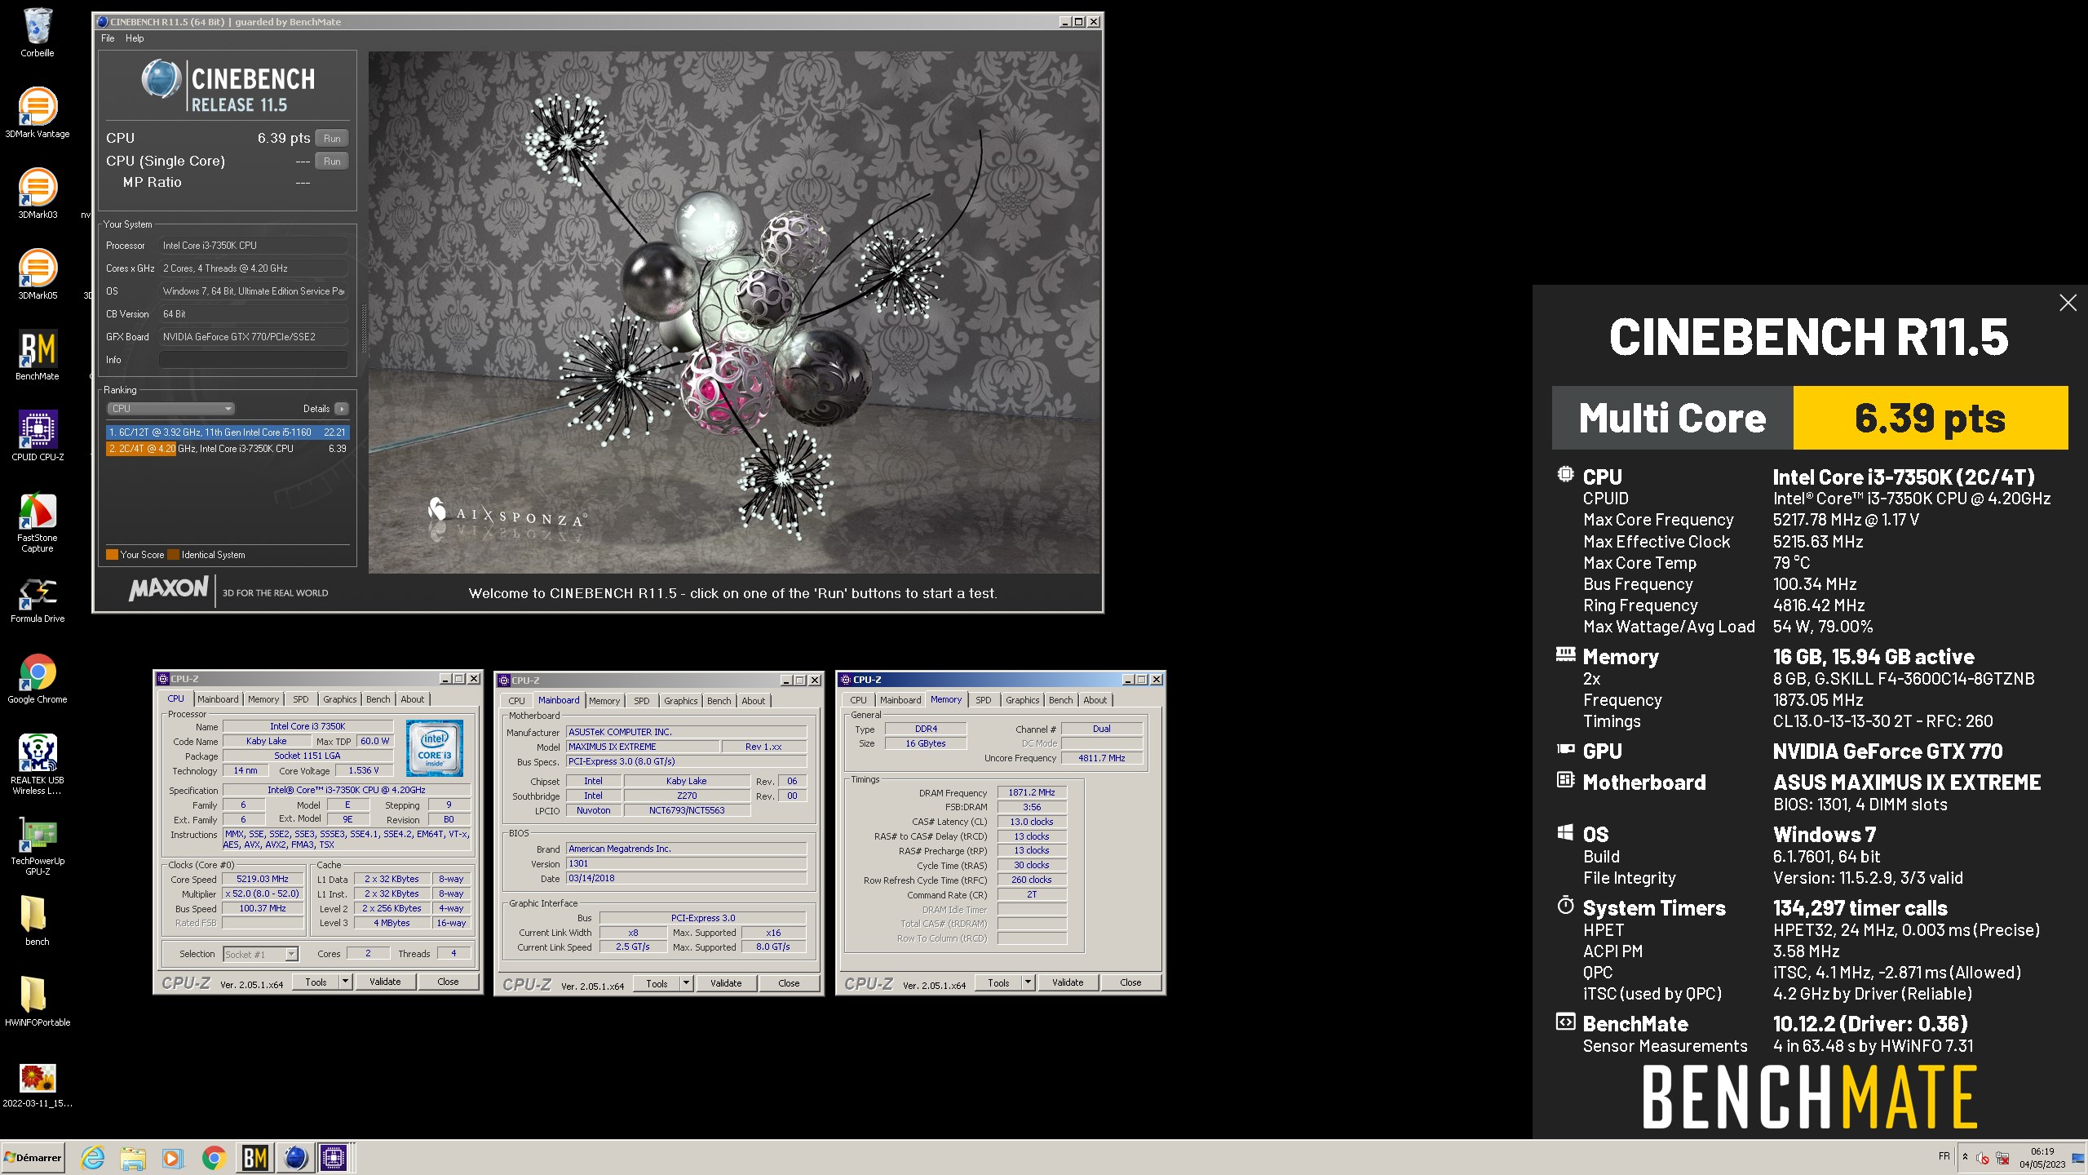The image size is (2088, 1175).
Task: Open Graphics tab in second CPU-Z window
Action: pyautogui.click(x=681, y=701)
